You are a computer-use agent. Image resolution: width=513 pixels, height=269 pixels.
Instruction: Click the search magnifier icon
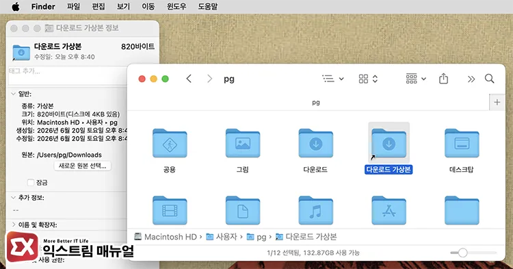490,79
